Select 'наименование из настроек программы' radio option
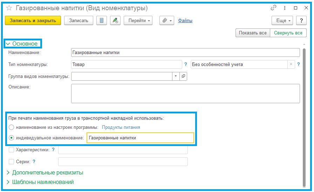Screen dimensions: 314x192 [x=12, y=127]
